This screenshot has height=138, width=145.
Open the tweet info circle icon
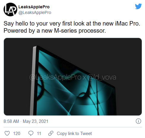click(138, 121)
